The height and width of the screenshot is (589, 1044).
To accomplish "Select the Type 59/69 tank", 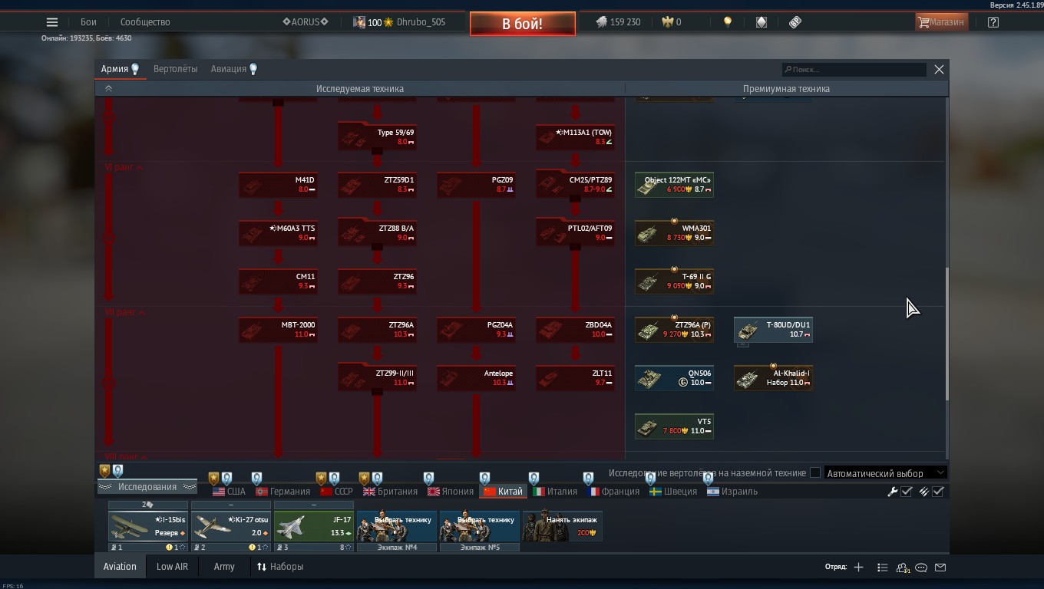I will point(377,137).
